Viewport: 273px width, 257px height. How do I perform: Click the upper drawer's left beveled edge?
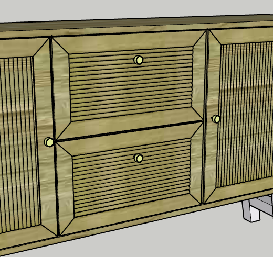(x=61, y=87)
